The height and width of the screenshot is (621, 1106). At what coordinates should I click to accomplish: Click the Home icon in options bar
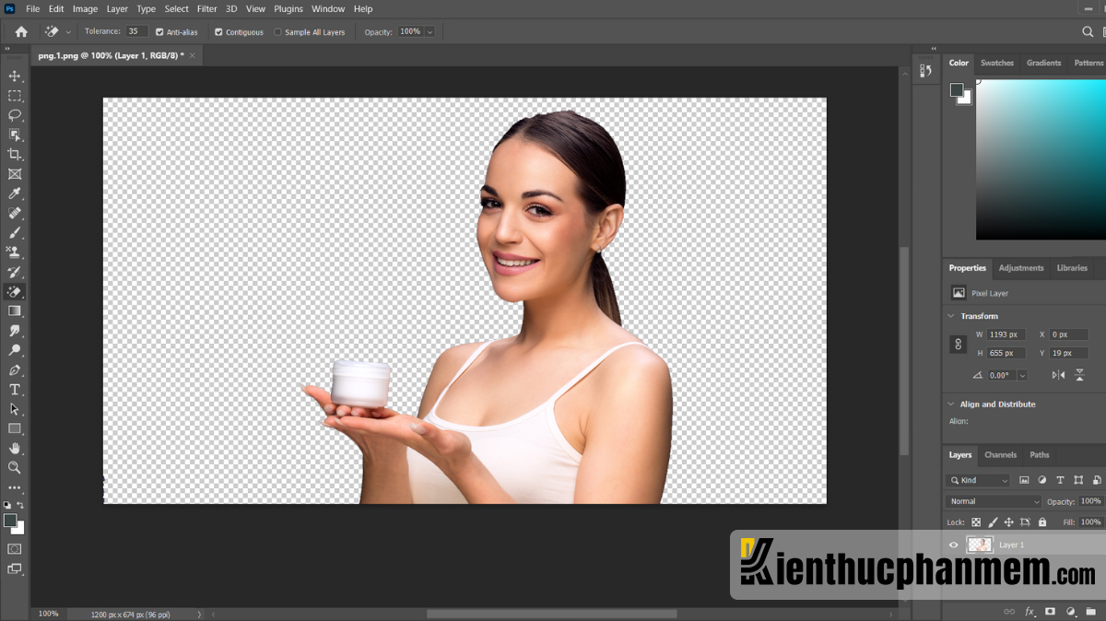(21, 31)
